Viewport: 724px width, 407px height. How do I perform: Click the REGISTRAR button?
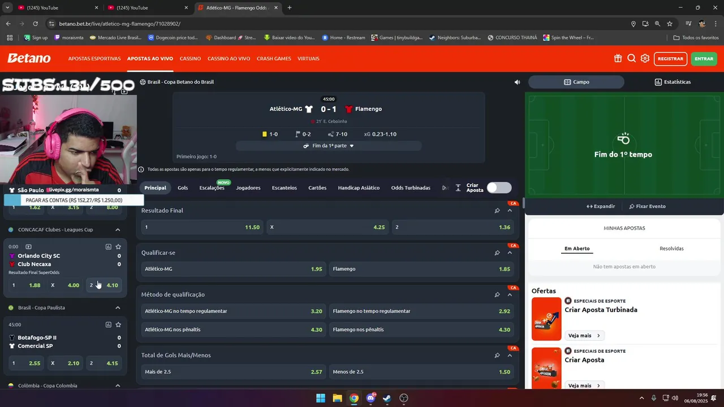point(670,59)
